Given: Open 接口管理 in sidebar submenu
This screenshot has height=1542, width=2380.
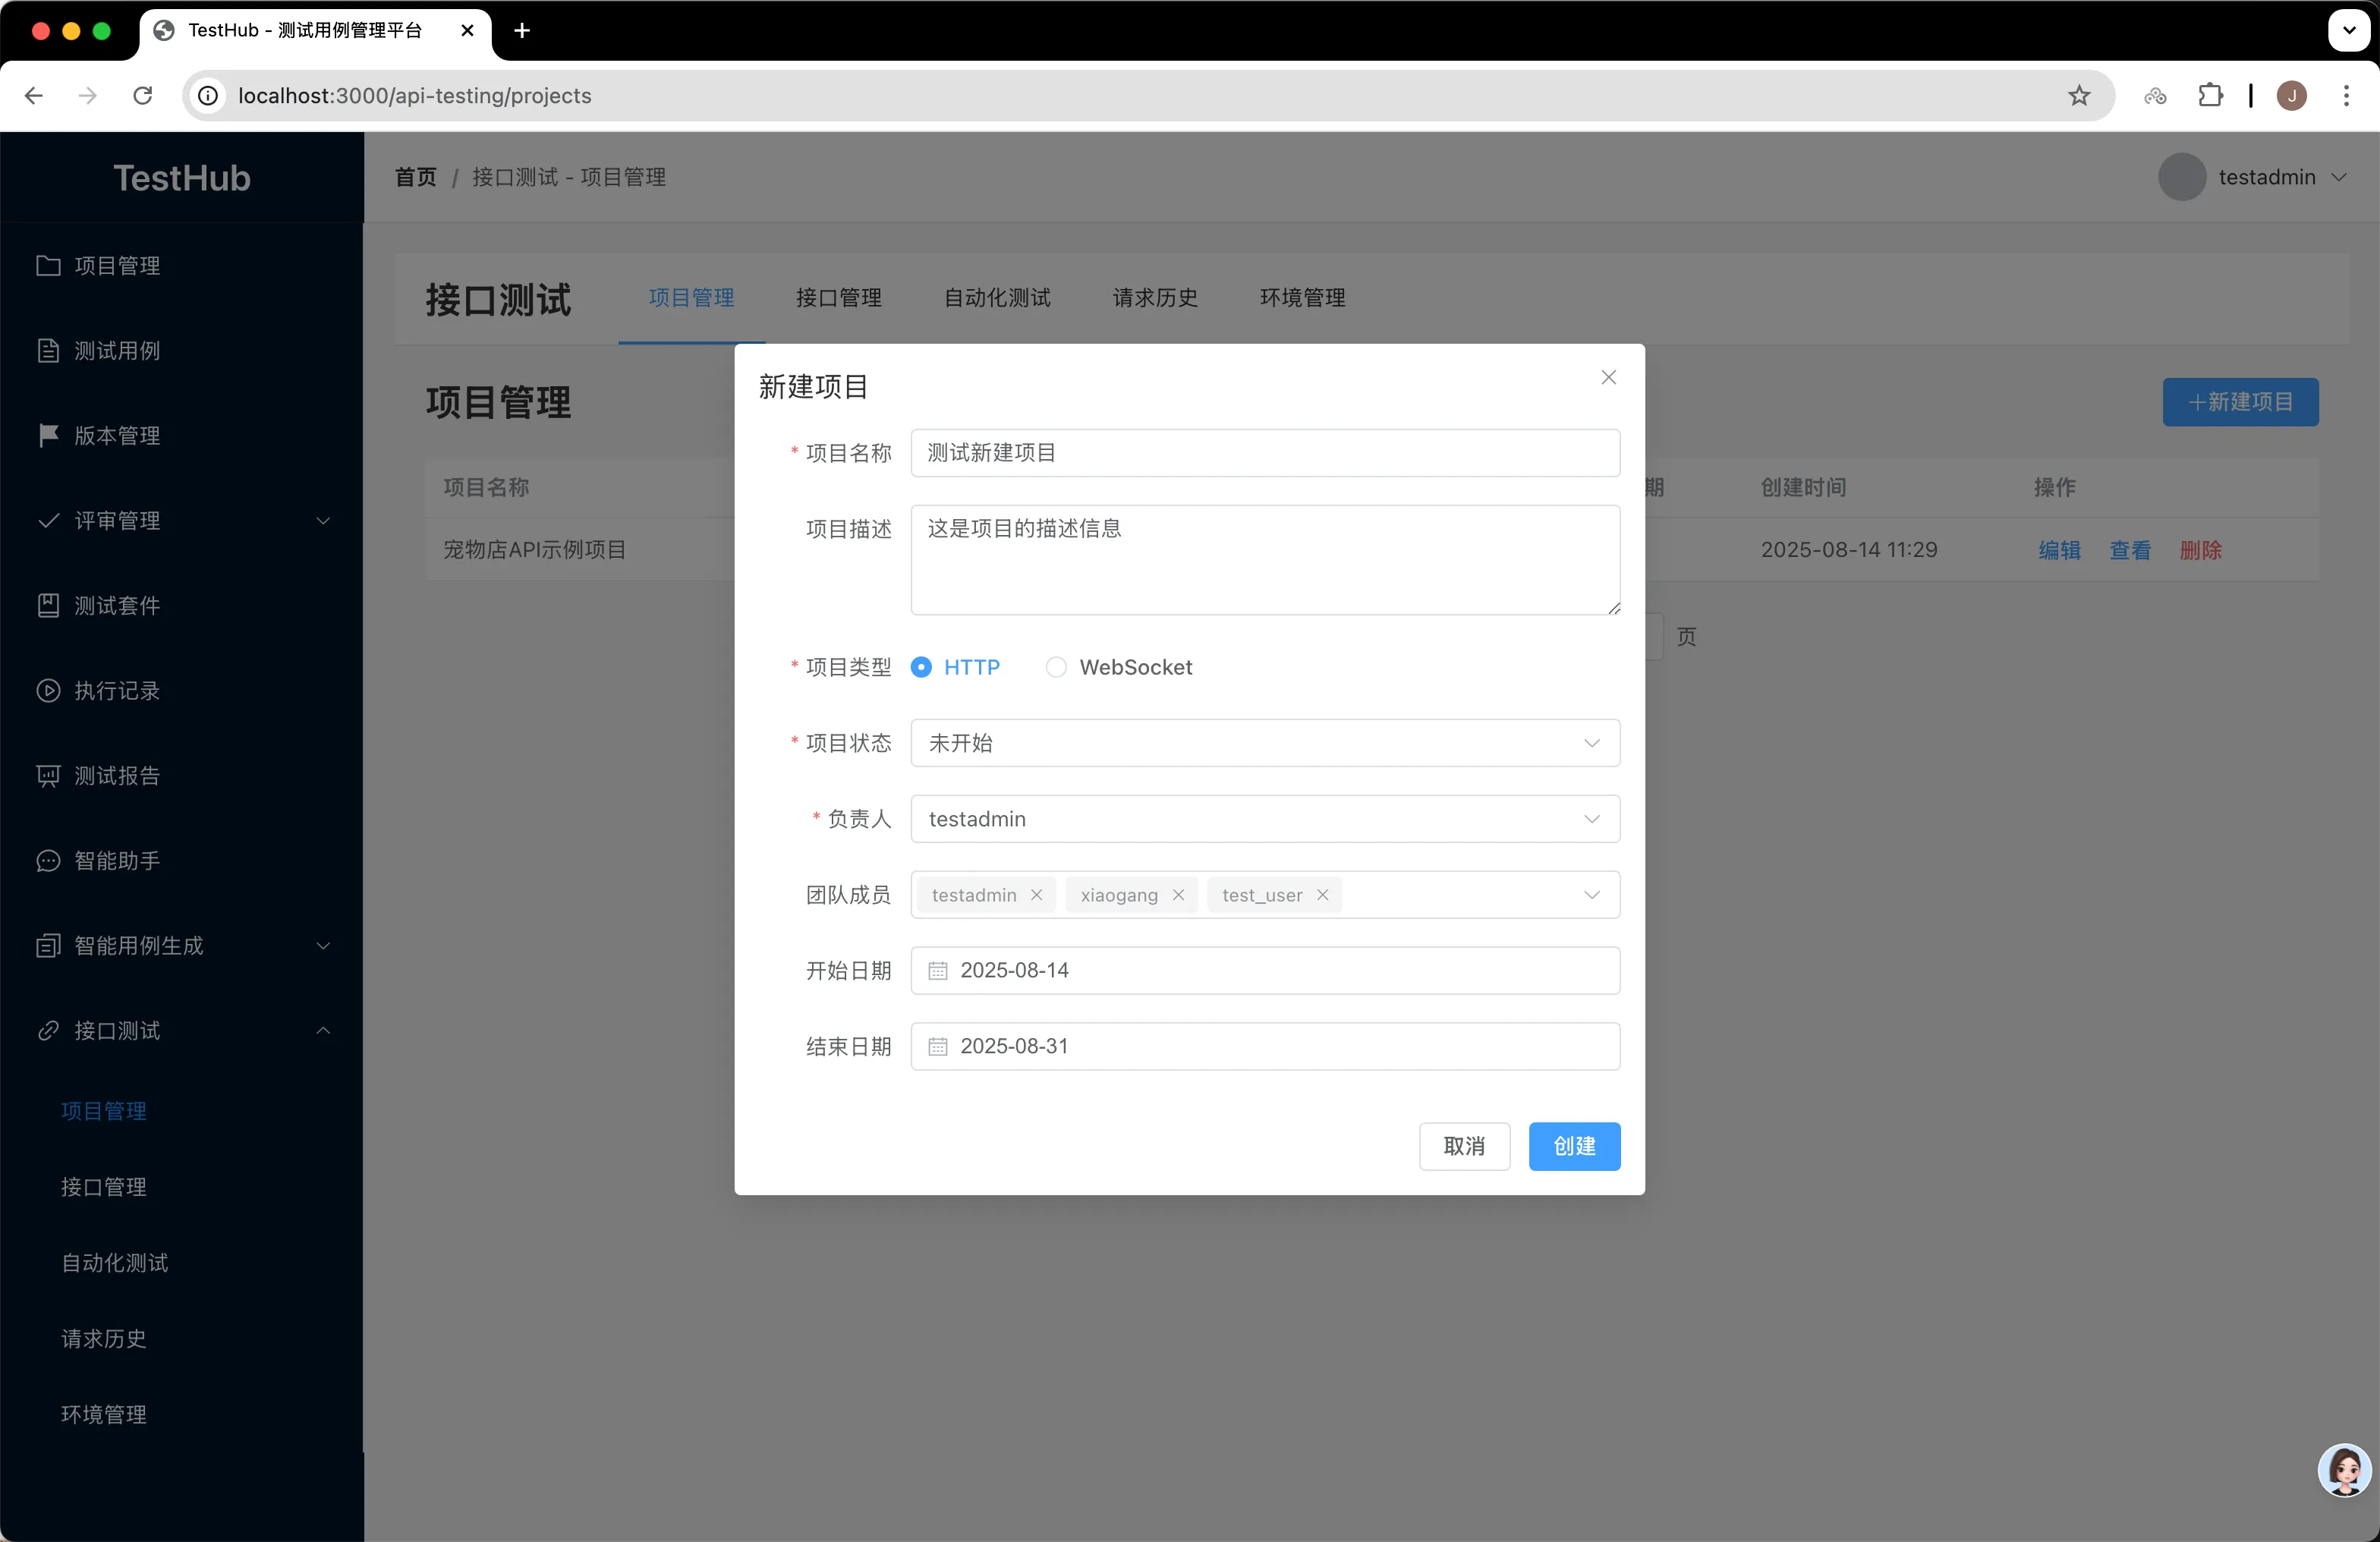Looking at the screenshot, I should pos(104,1187).
